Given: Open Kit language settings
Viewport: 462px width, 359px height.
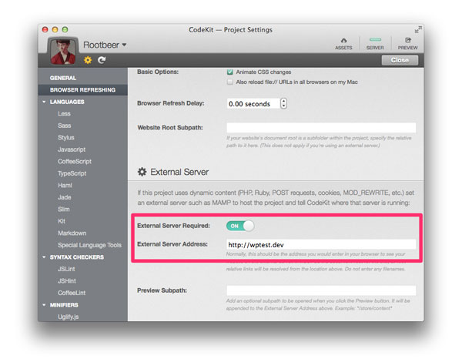Looking at the screenshot, I should point(62,221).
